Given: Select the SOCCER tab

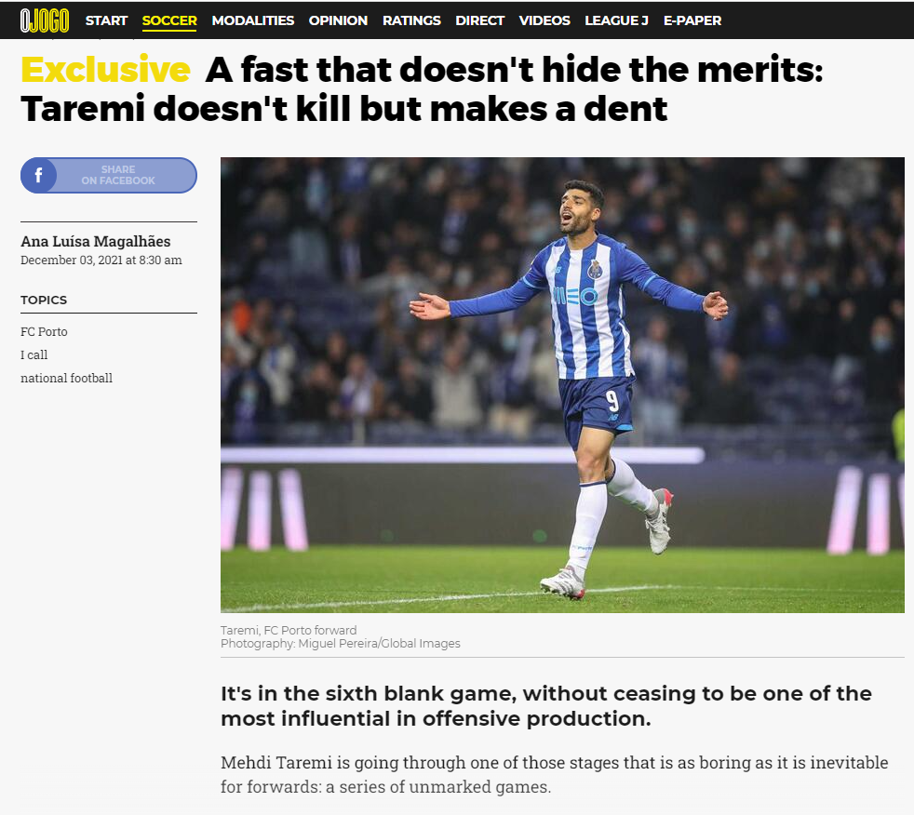Looking at the screenshot, I should point(169,20).
